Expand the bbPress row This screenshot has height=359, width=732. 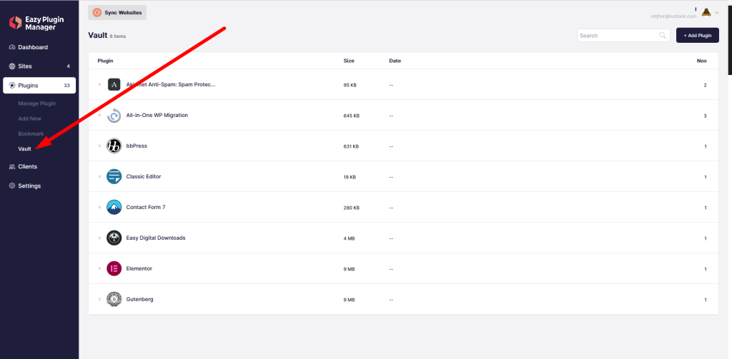click(99, 146)
